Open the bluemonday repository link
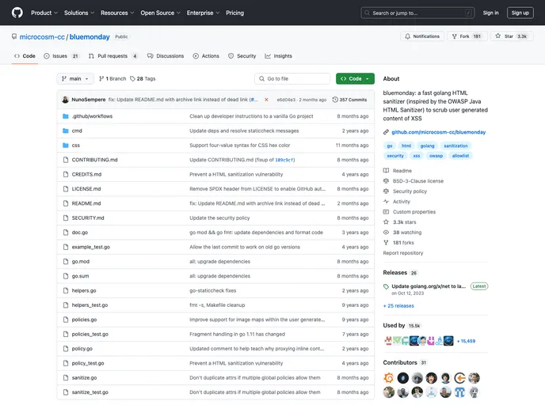 tap(90, 37)
